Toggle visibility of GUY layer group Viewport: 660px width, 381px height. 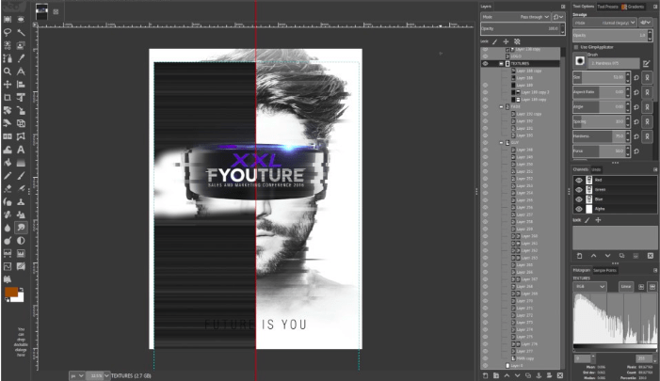coord(485,143)
